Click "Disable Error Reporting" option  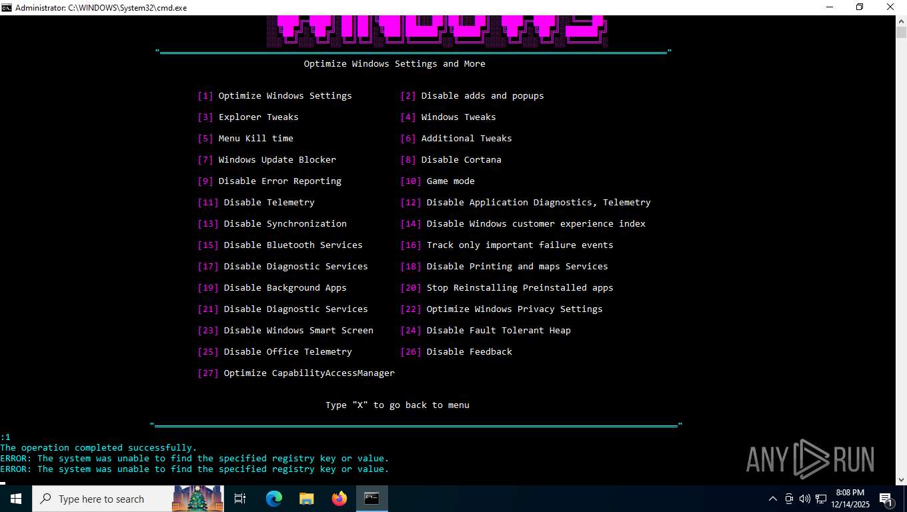[x=279, y=181]
